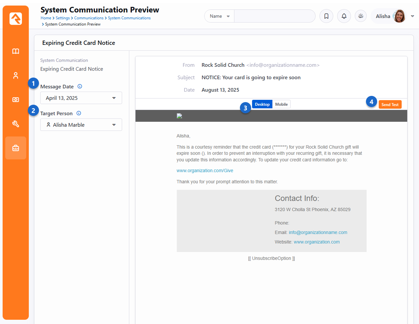Click the header search input field
Image resolution: width=419 pixels, height=324 pixels.
point(274,16)
